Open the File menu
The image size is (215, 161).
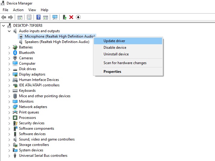[x=5, y=10]
